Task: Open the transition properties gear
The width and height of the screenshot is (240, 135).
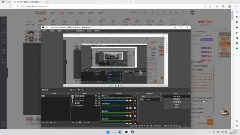Action: (160, 97)
